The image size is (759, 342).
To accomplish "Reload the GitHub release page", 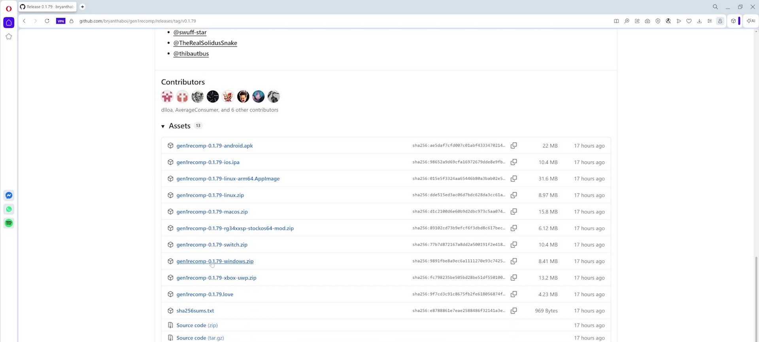I will (47, 21).
